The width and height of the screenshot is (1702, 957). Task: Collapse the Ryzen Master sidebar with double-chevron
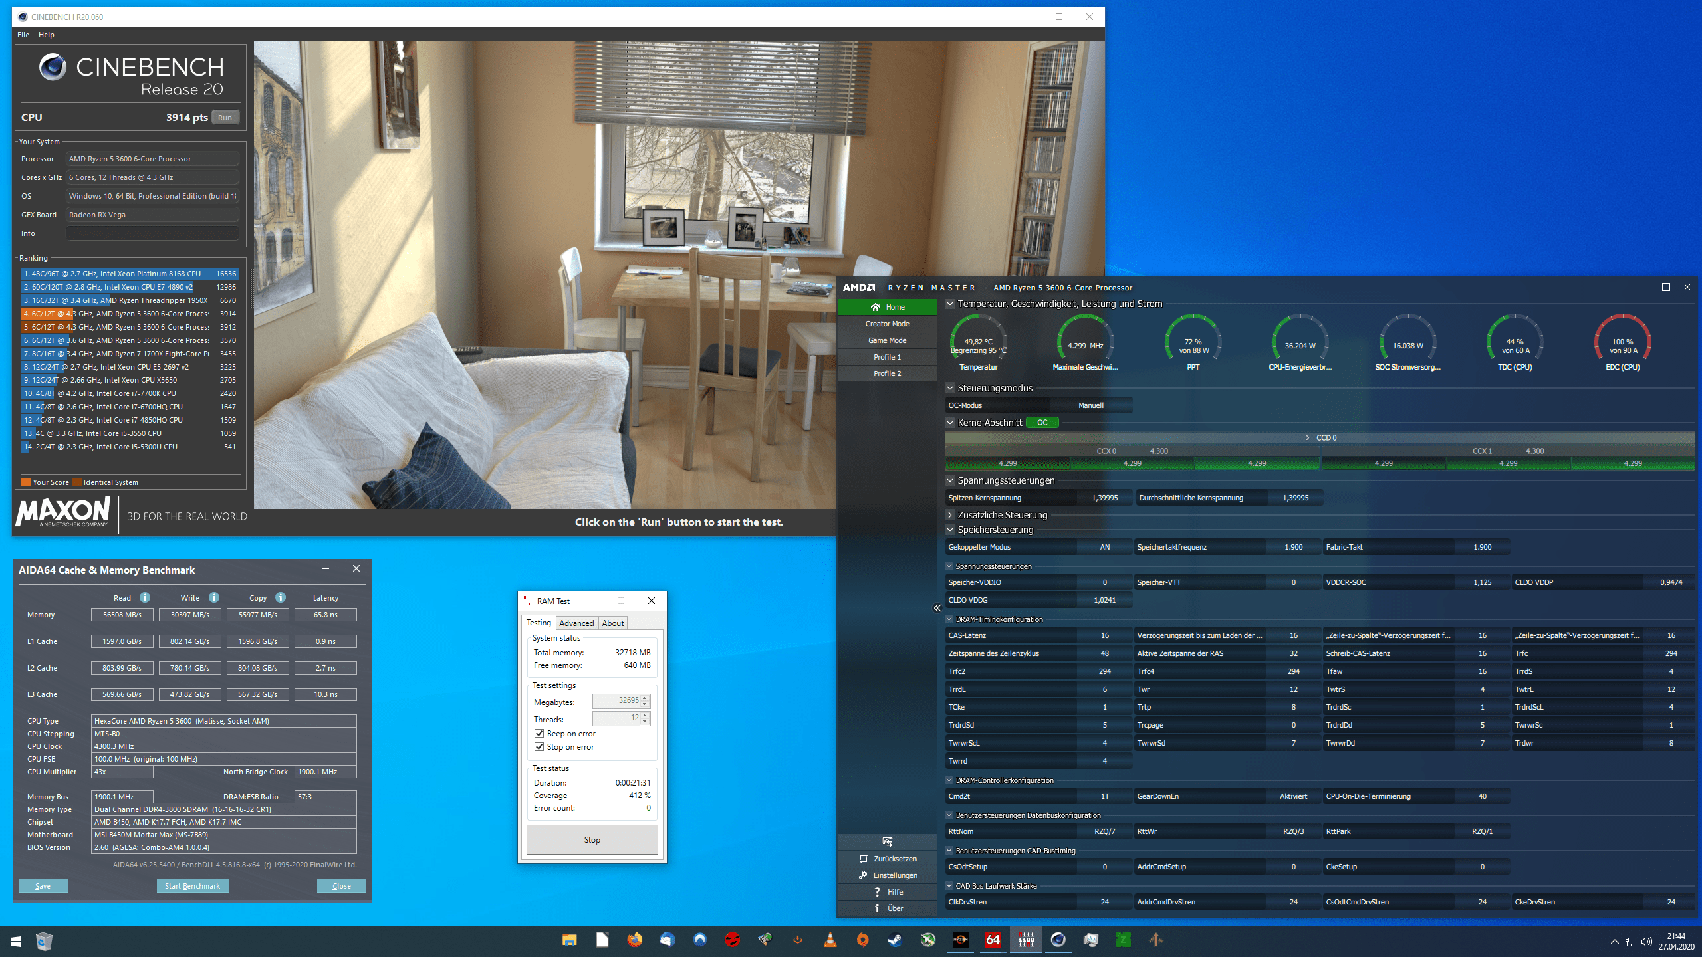coord(937,608)
